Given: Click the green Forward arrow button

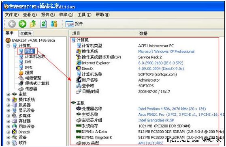Looking at the screenshot, I should click(x=23, y=24).
